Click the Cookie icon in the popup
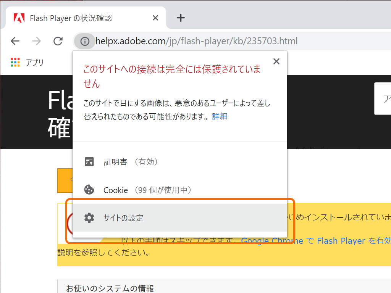The width and height of the screenshot is (391, 293). click(89, 190)
